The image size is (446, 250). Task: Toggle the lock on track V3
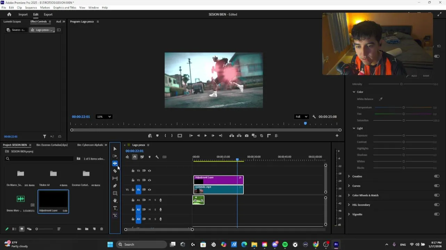[133, 171]
